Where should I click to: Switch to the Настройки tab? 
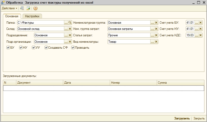tap(32, 16)
